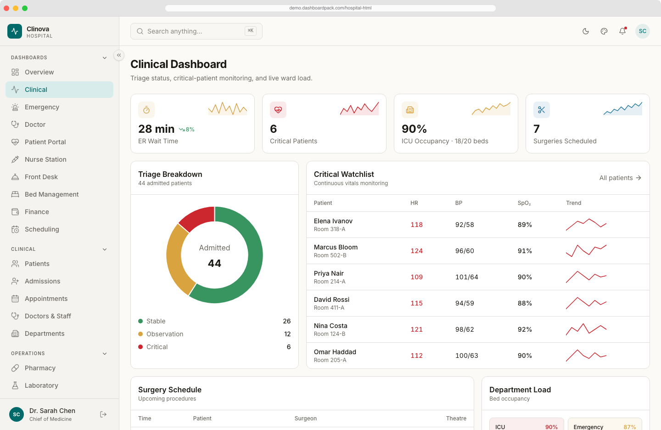Collapse the sidebar with double-chevron button
The width and height of the screenshot is (661, 430).
(x=119, y=55)
